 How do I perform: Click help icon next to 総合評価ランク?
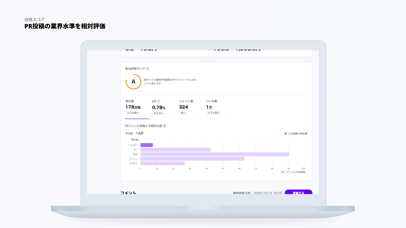coord(148,69)
